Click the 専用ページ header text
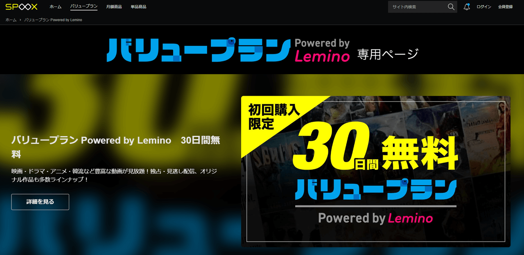This screenshot has height=255, width=524. tap(388, 54)
